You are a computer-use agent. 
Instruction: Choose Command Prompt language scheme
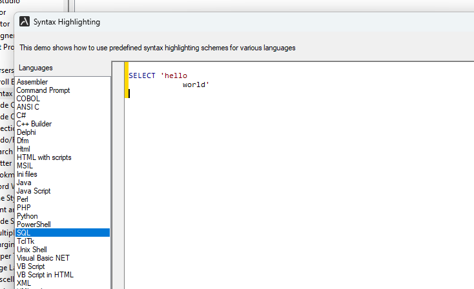tap(43, 90)
